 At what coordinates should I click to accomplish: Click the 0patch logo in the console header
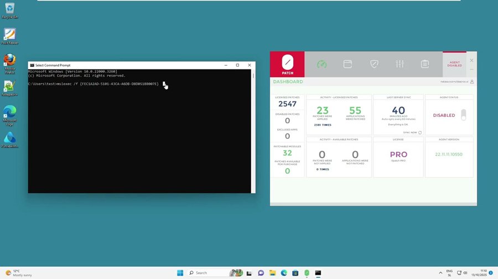click(x=287, y=64)
